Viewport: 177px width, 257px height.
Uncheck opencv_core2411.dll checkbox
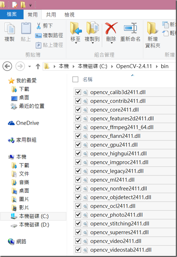tap(78, 110)
